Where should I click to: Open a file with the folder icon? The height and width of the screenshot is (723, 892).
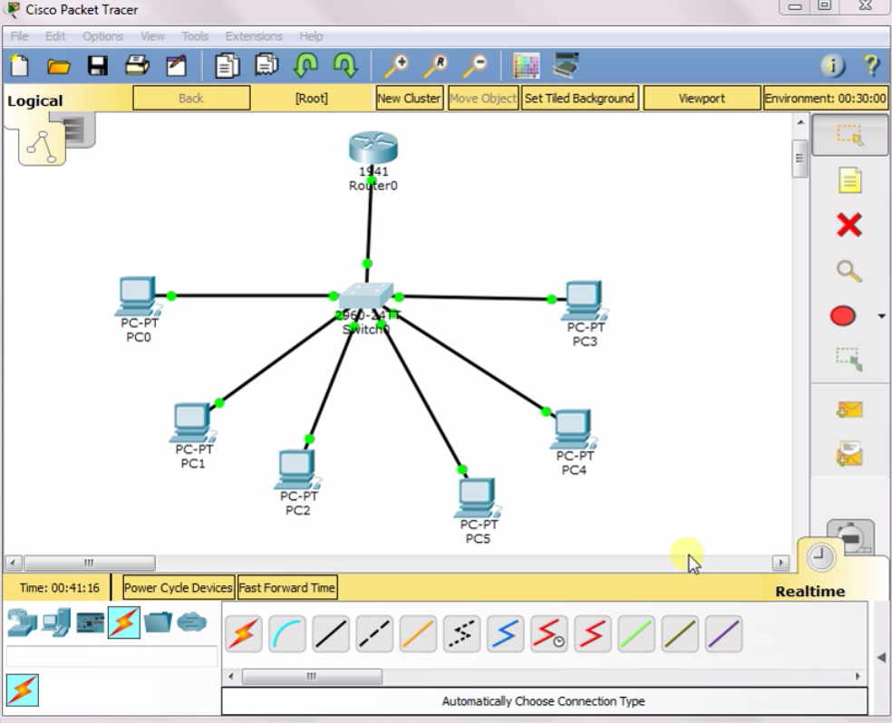pyautogui.click(x=58, y=66)
